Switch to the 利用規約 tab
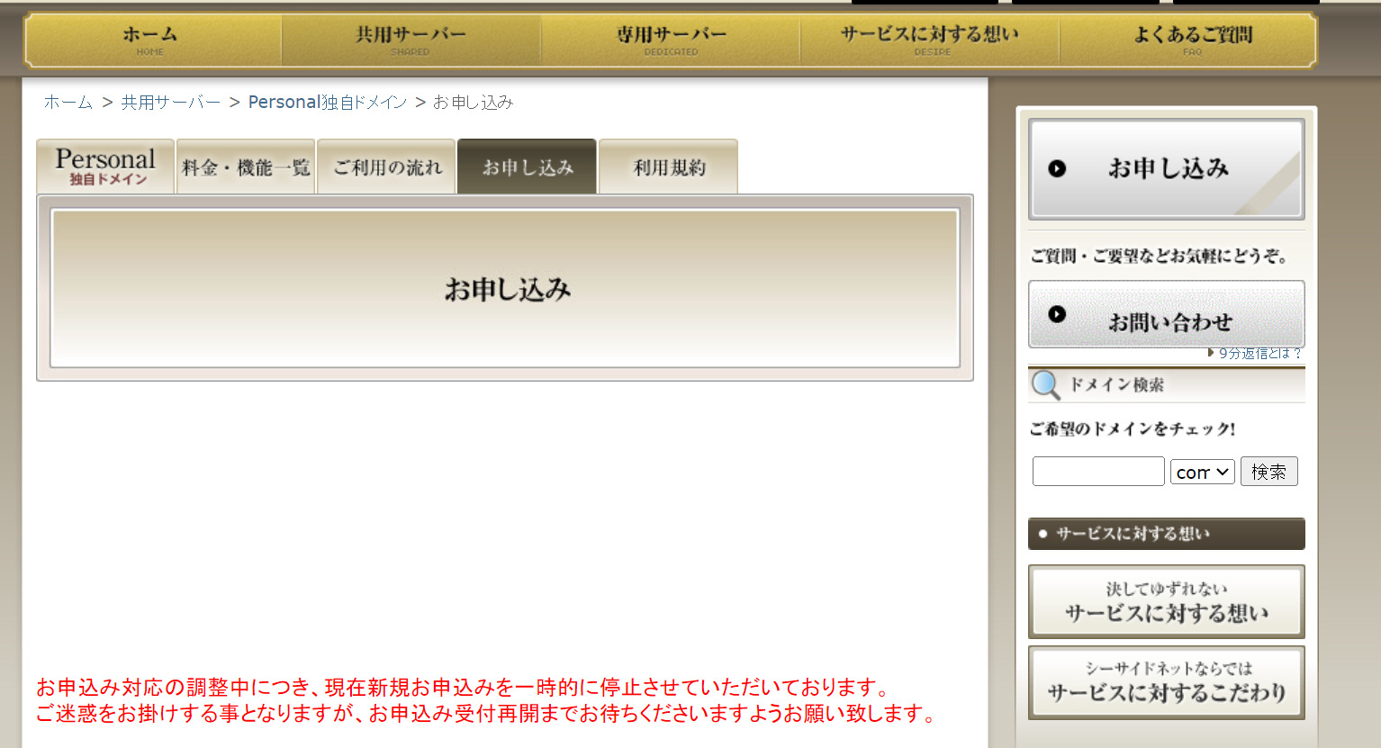1381x748 pixels. click(x=668, y=167)
